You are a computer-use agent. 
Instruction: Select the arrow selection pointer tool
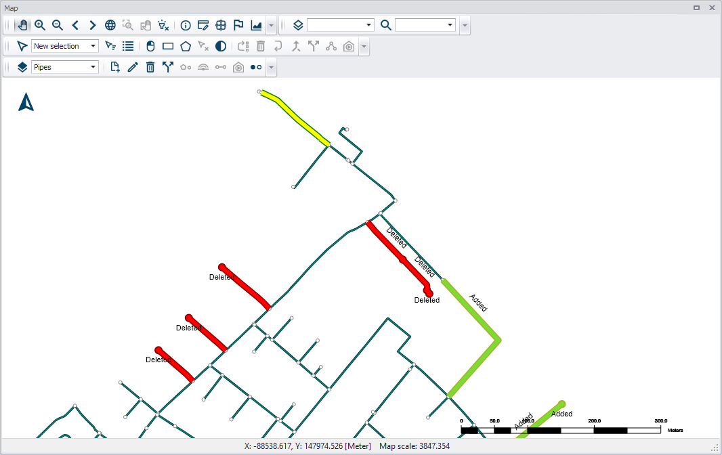(x=22, y=46)
